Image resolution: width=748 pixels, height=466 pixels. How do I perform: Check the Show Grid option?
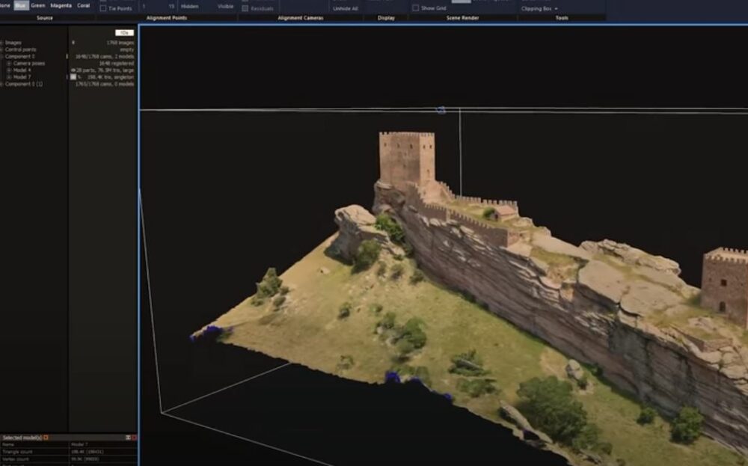point(416,8)
